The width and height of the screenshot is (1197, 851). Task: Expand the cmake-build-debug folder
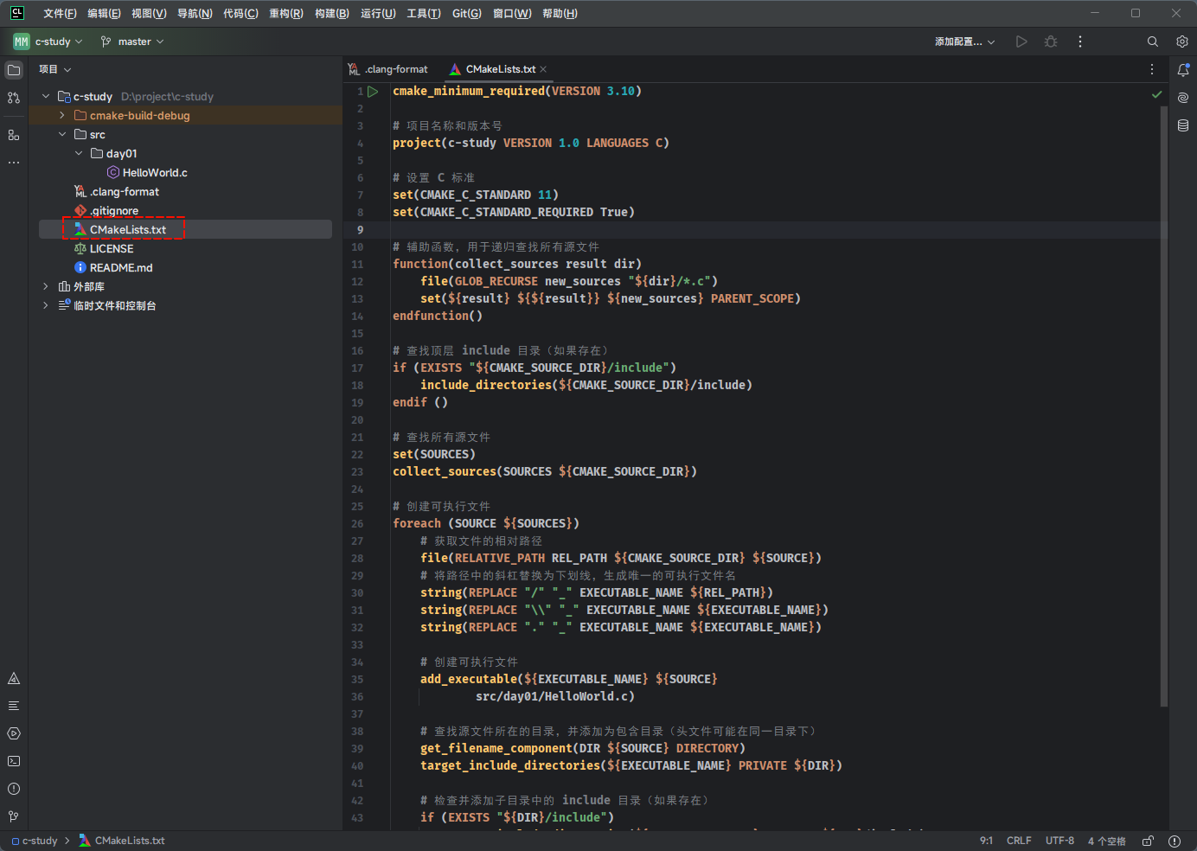tap(62, 115)
